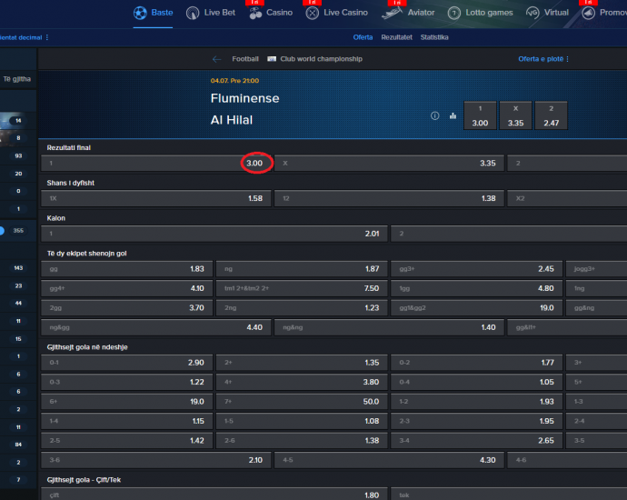Open the Virtual VG icon
This screenshot has width=627, height=500.
click(532, 13)
